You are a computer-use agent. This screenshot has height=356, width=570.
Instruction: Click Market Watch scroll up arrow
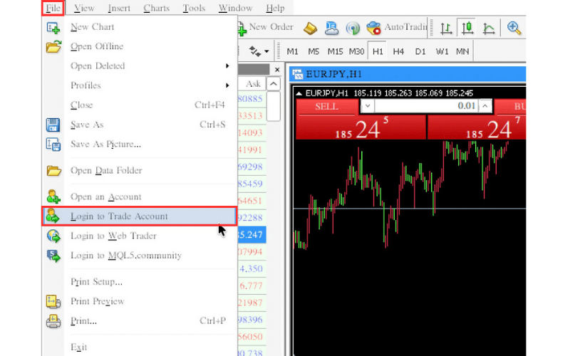coord(274,84)
